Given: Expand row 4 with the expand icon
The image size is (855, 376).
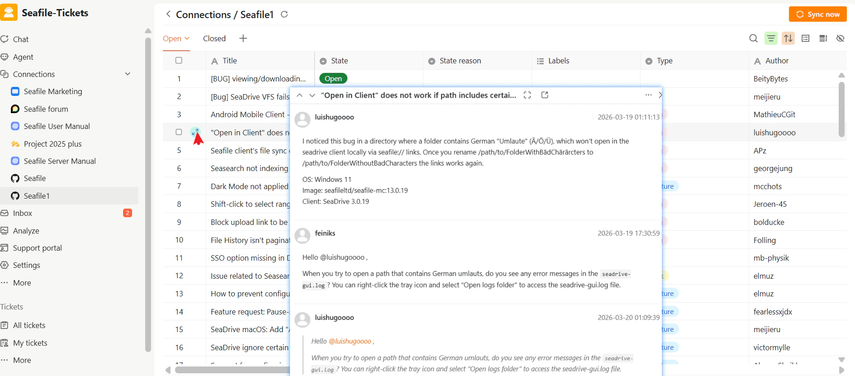Looking at the screenshot, I should [195, 132].
